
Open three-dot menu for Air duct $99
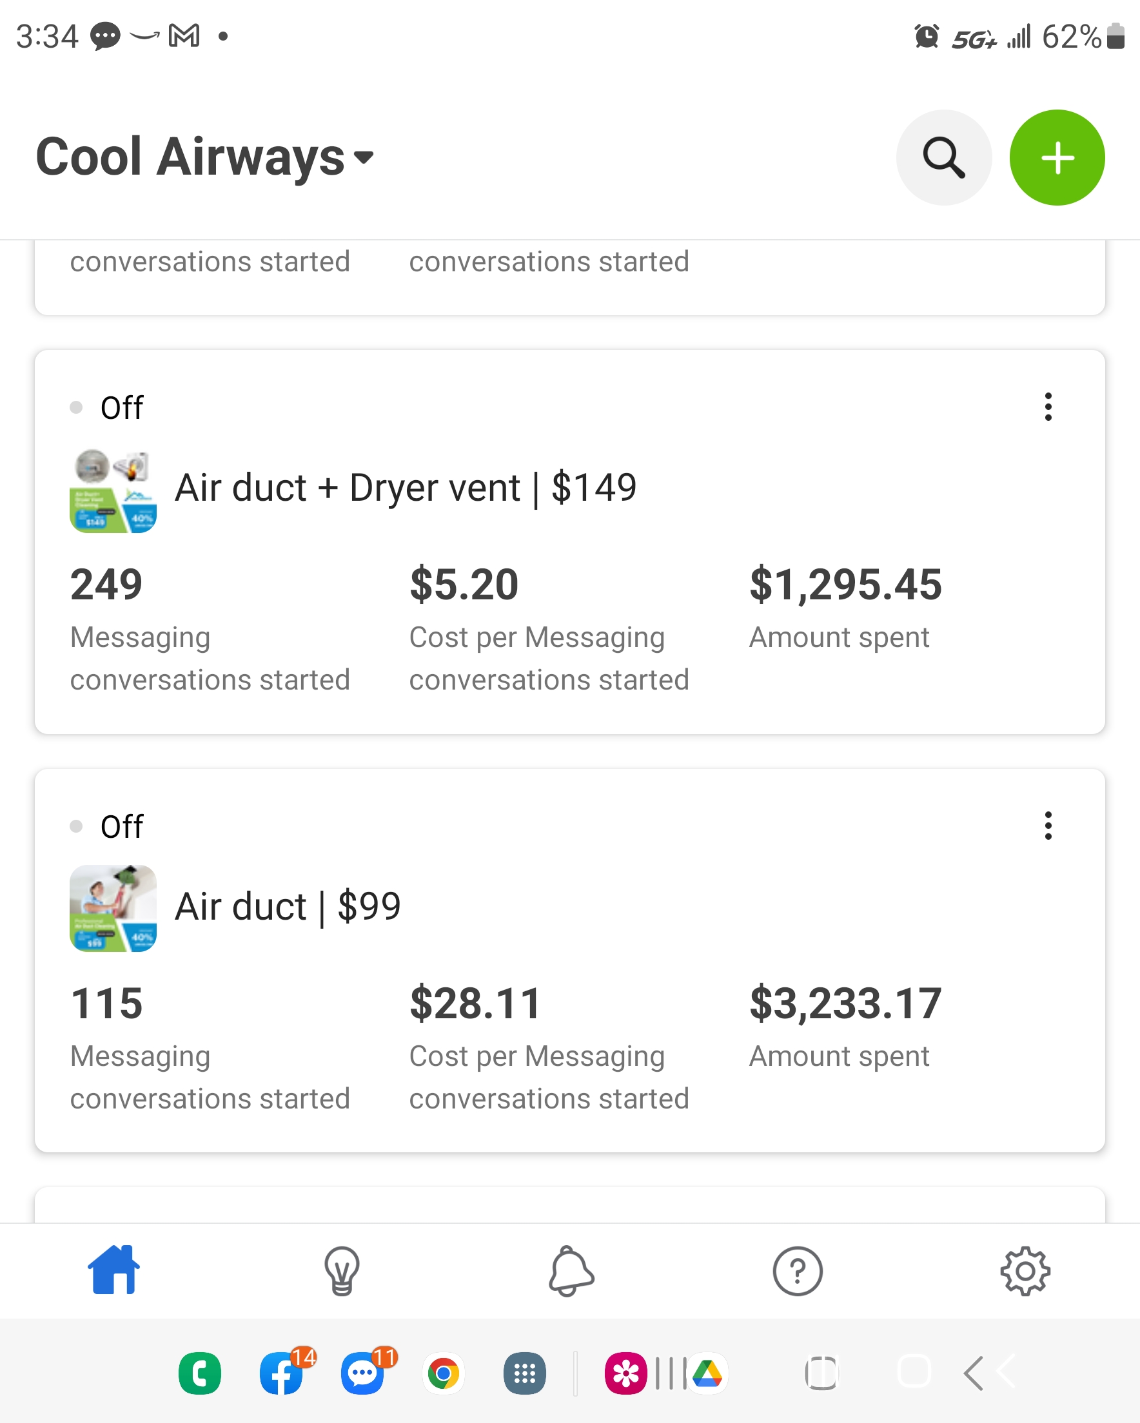tap(1048, 826)
